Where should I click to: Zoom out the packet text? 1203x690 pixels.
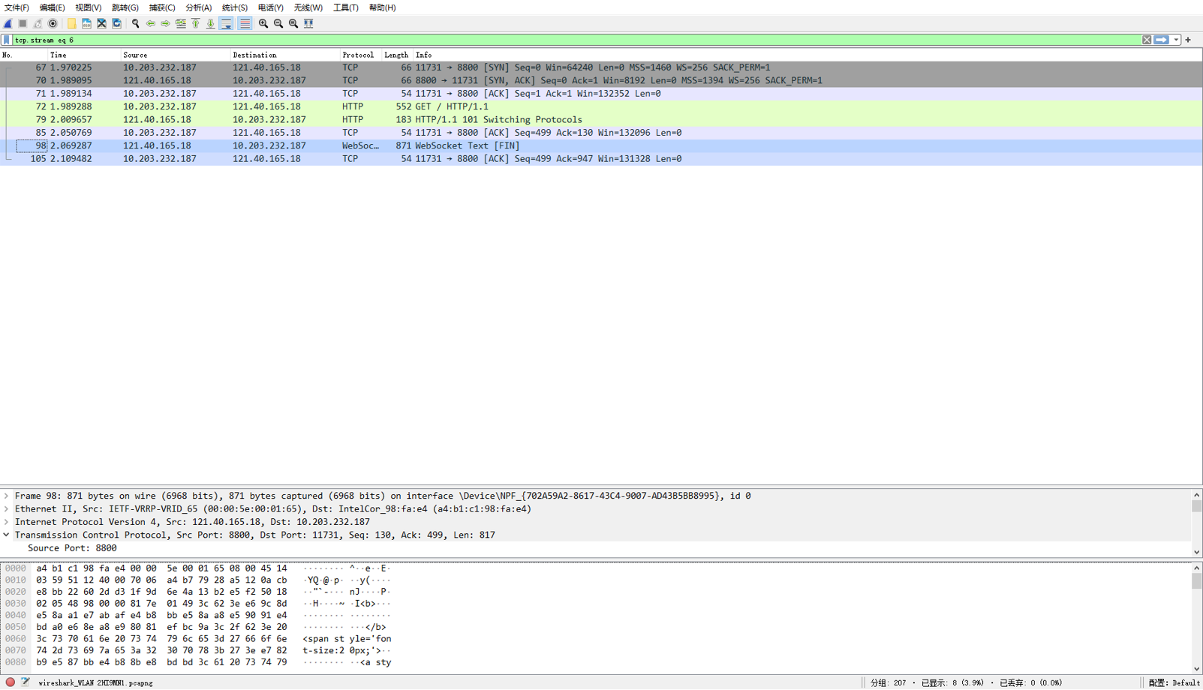click(x=278, y=23)
